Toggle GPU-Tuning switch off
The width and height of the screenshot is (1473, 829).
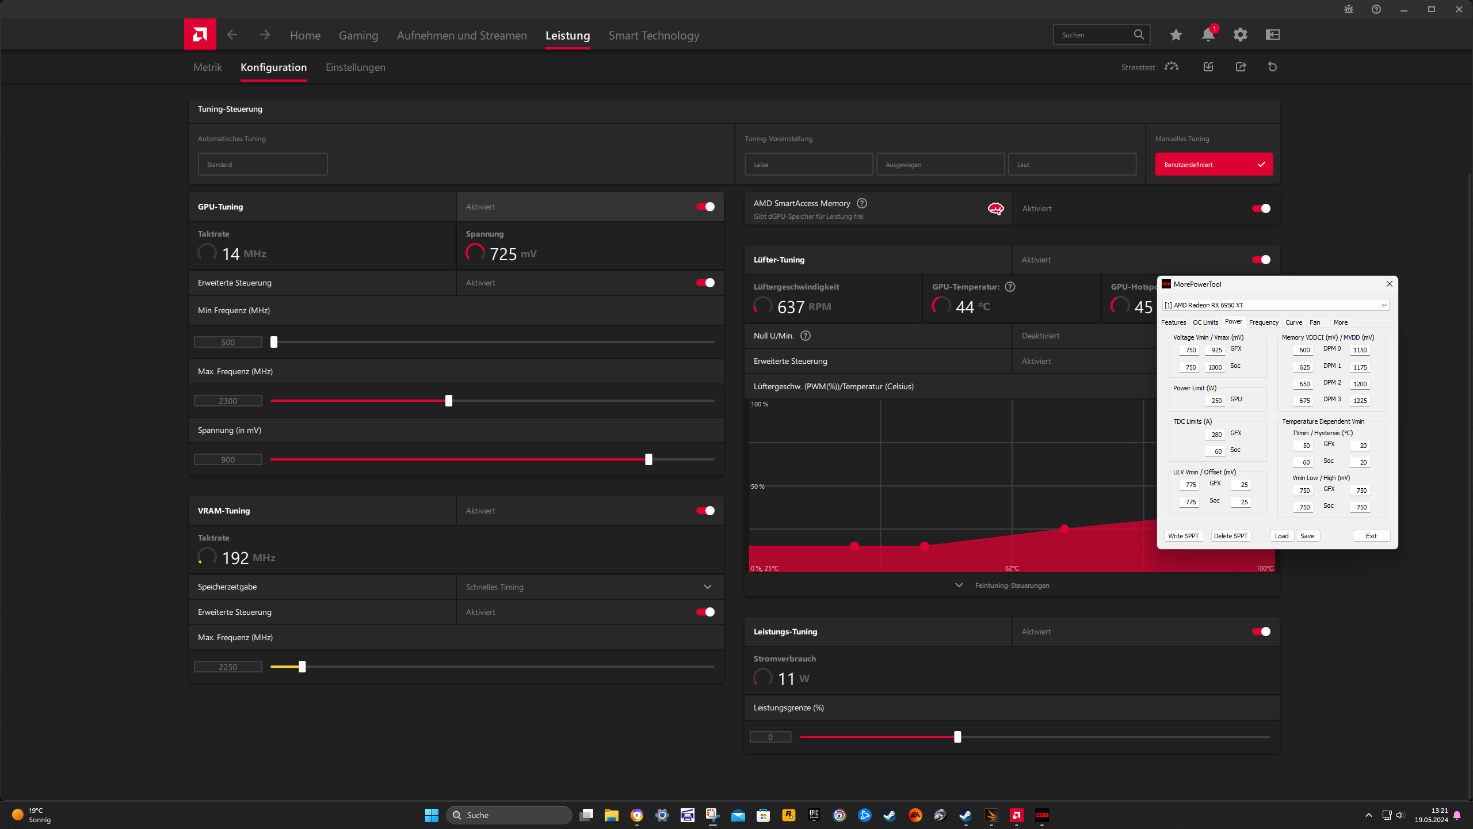pos(705,207)
